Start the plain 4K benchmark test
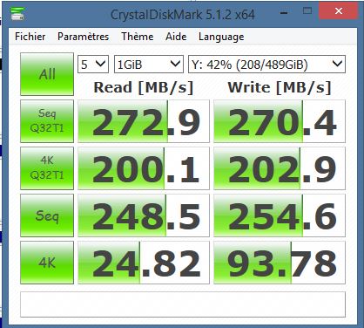This screenshot has width=364, height=328. tap(47, 263)
